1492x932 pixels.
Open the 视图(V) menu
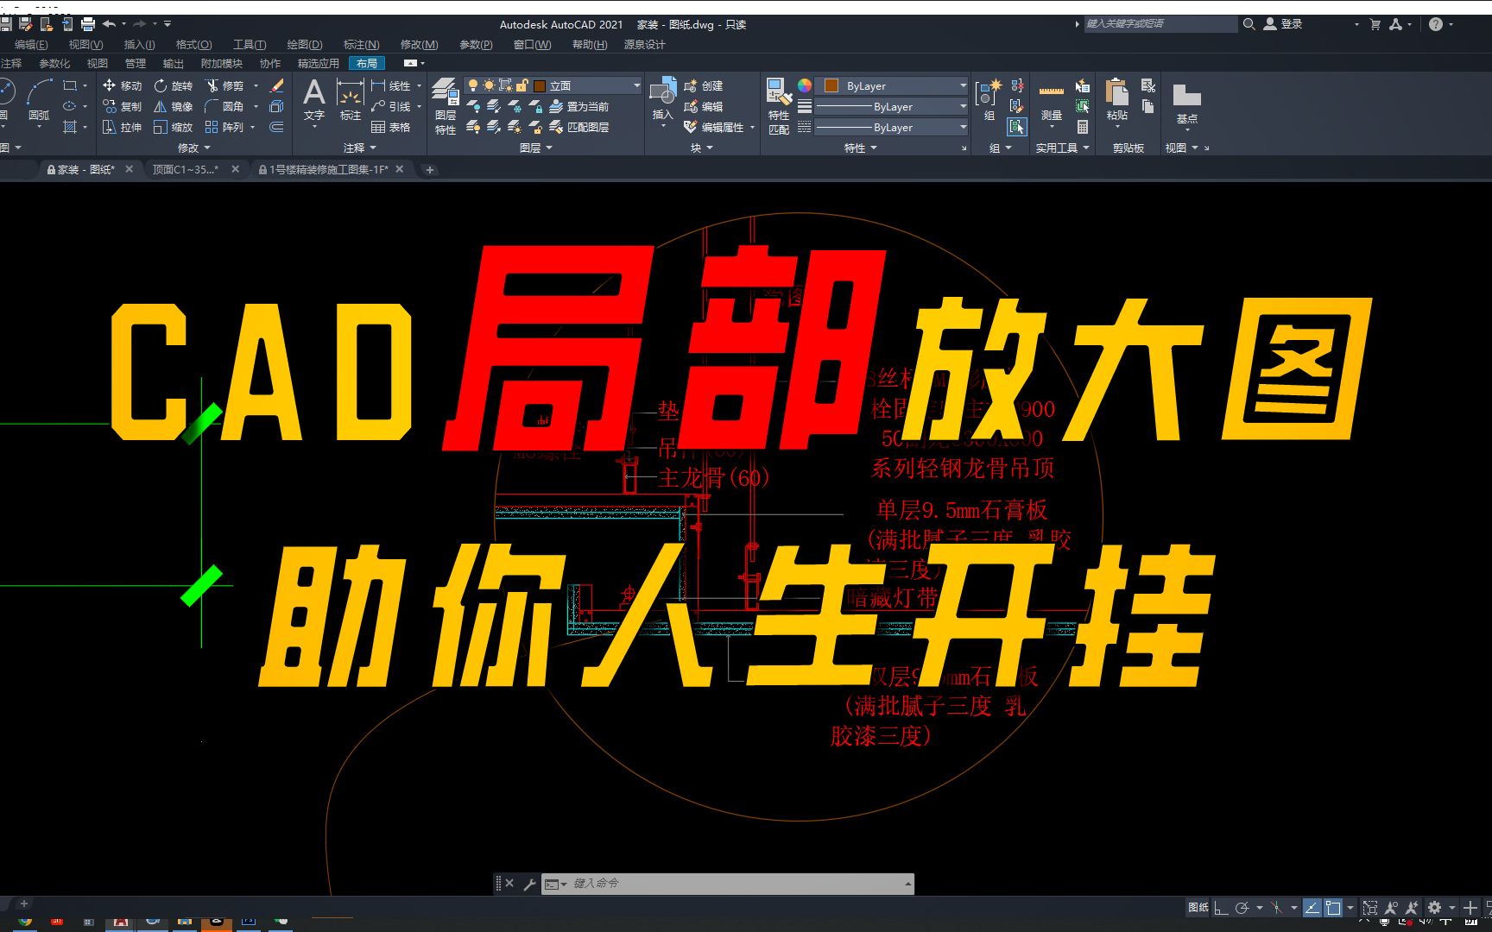pos(84,44)
